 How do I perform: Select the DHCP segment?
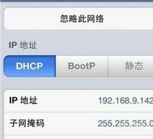pyautogui.click(x=30, y=66)
